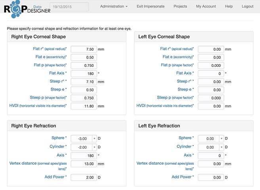Click Logout in the navigation bar
260x190 pixels.
[247, 6]
